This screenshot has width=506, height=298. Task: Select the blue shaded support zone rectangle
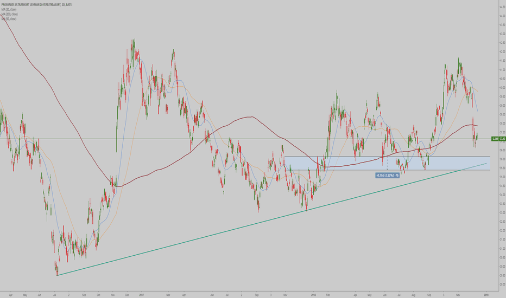click(387, 163)
